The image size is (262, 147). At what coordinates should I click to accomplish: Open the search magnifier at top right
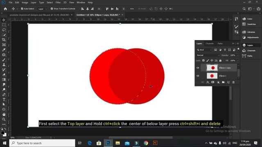coord(244,9)
